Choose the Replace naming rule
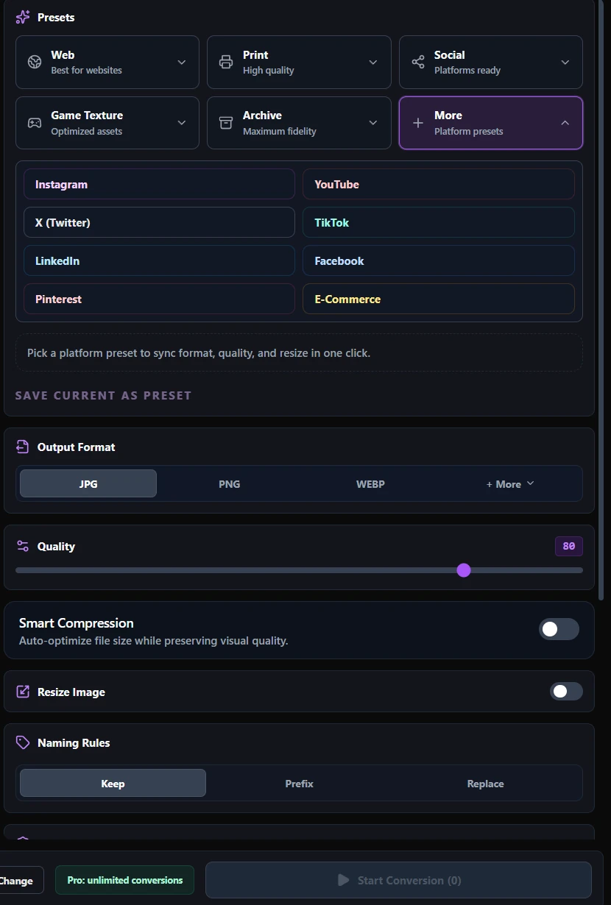Image resolution: width=611 pixels, height=905 pixels. pyautogui.click(x=486, y=783)
